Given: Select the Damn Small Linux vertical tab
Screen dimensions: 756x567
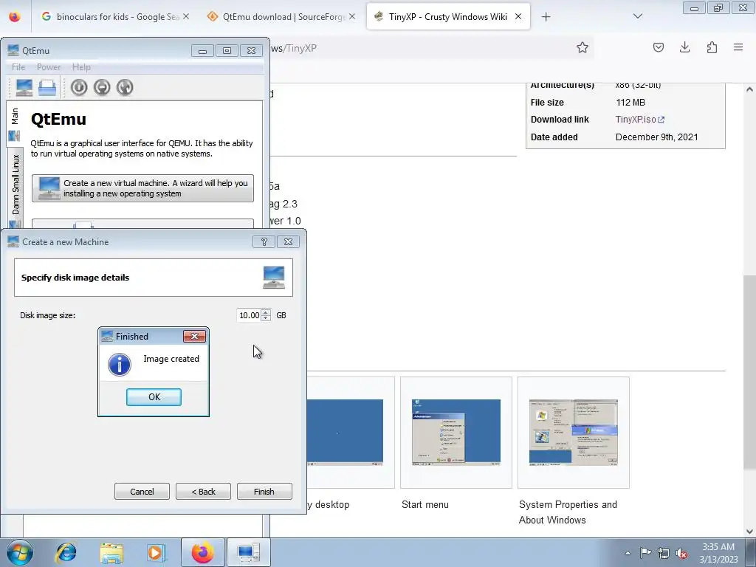Looking at the screenshot, I should click(x=15, y=190).
